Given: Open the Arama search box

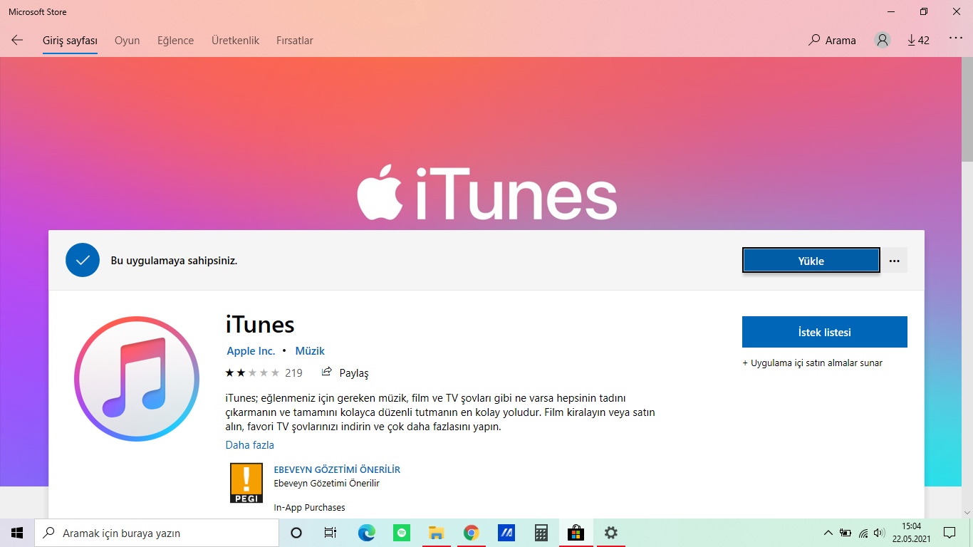Looking at the screenshot, I should [x=832, y=41].
